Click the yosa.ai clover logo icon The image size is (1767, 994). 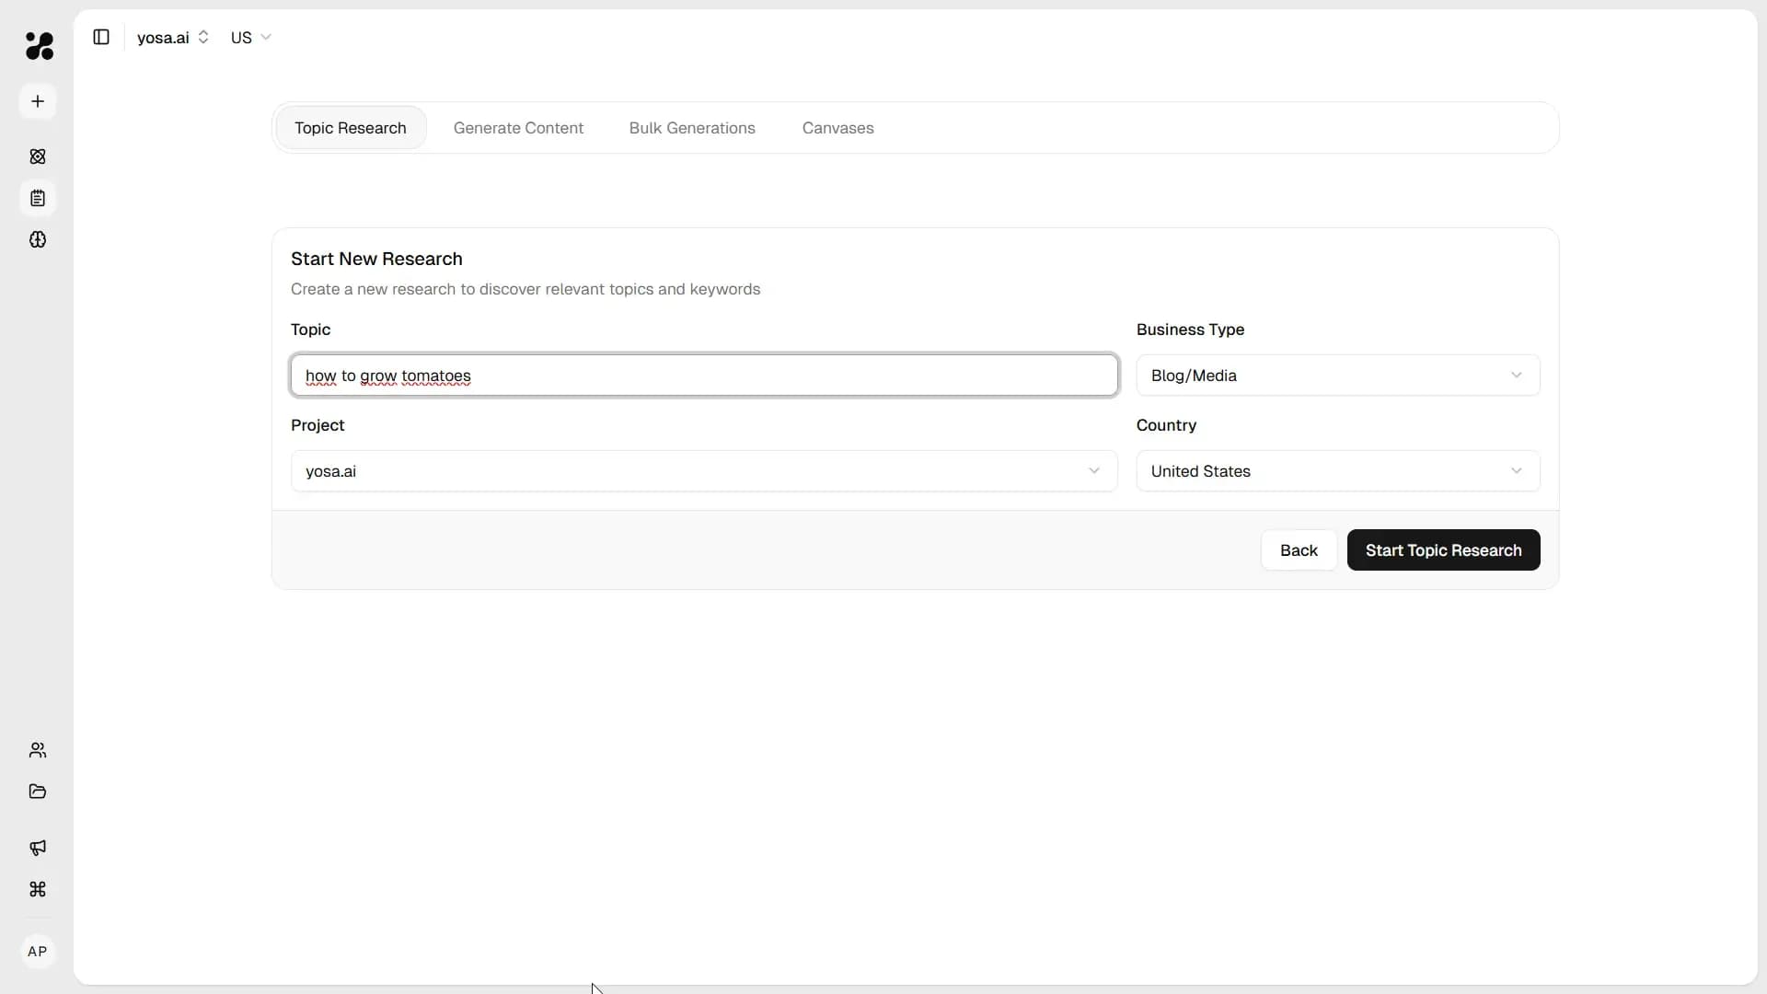pyautogui.click(x=39, y=45)
